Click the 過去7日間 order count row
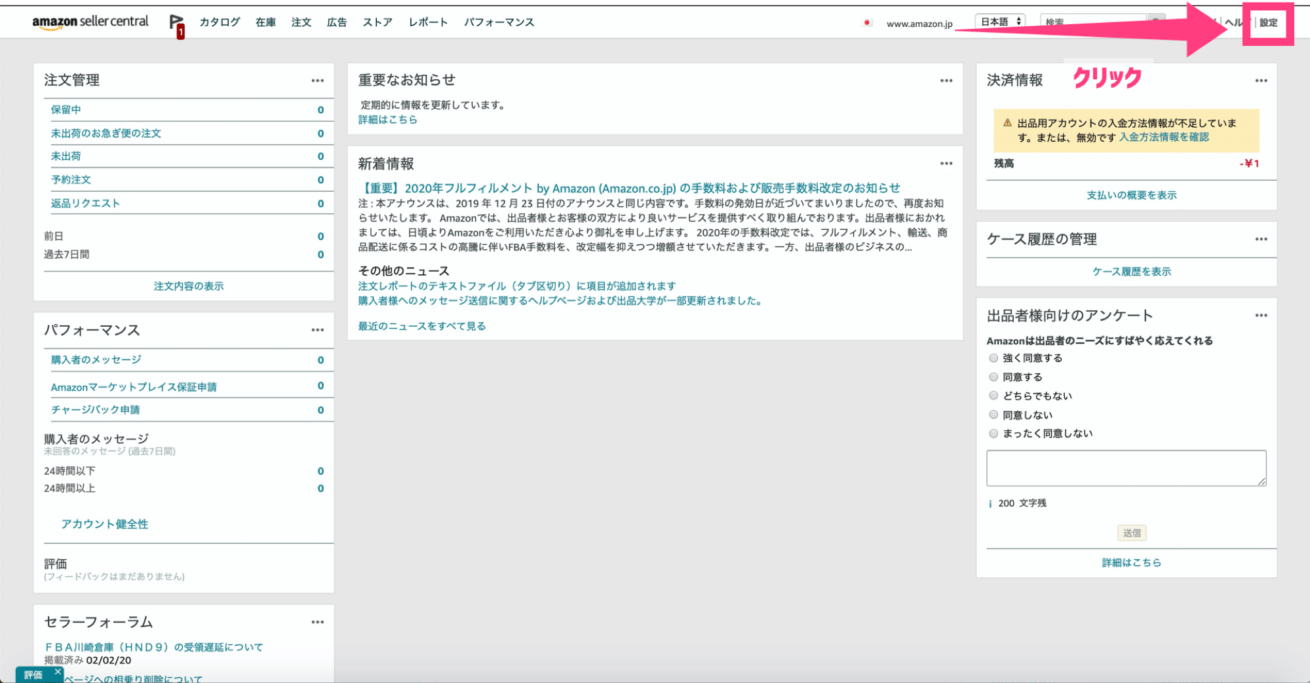This screenshot has height=683, width=1310. (x=184, y=255)
